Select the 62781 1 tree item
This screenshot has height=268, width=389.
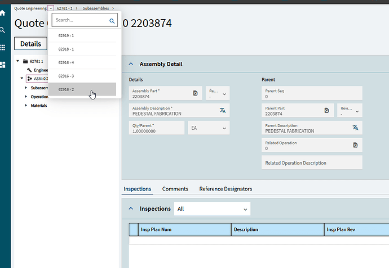pyautogui.click(x=37, y=61)
